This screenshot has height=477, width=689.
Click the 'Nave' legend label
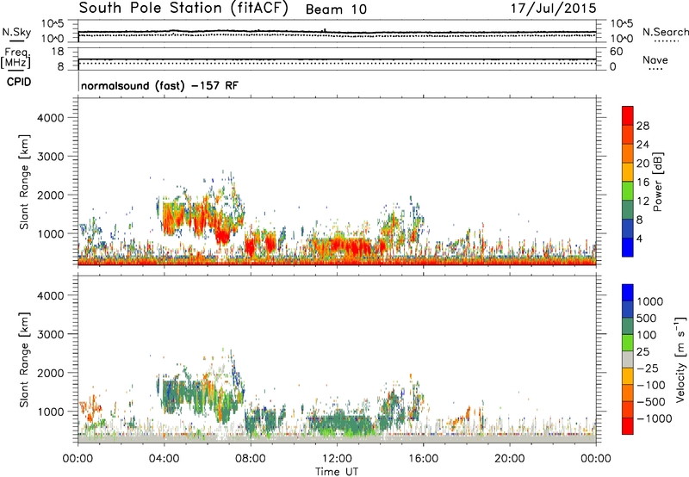655,59
